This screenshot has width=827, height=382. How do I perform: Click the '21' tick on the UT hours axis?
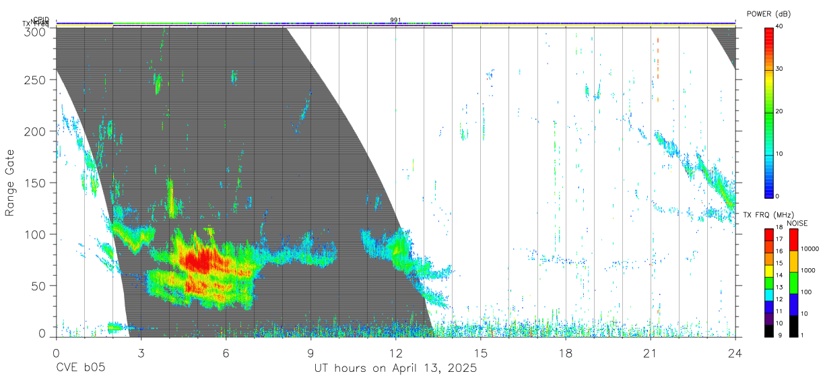(x=651, y=353)
